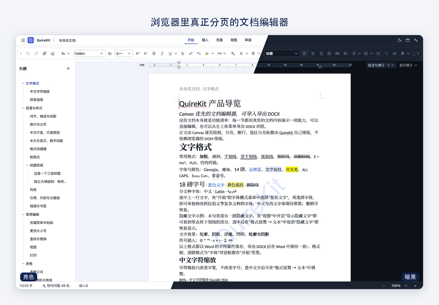Image resolution: width=439 pixels, height=305 pixels.
Task: Switch to the 审阅 tab
Action: tap(248, 40)
